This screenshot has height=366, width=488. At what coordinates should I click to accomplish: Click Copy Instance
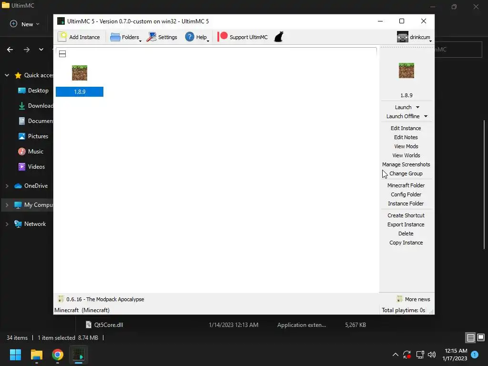click(406, 243)
